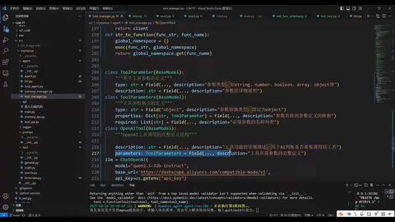Split the editor right
This screenshot has width=395, height=222.
(x=384, y=16)
